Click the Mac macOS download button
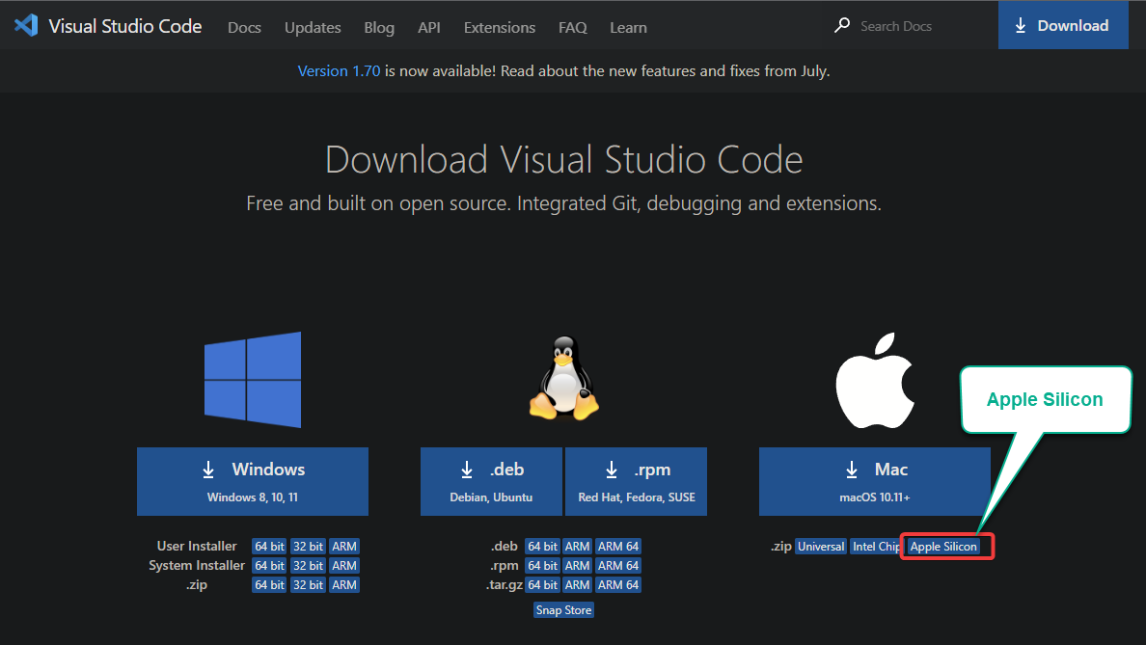This screenshot has height=645, width=1146. [875, 481]
